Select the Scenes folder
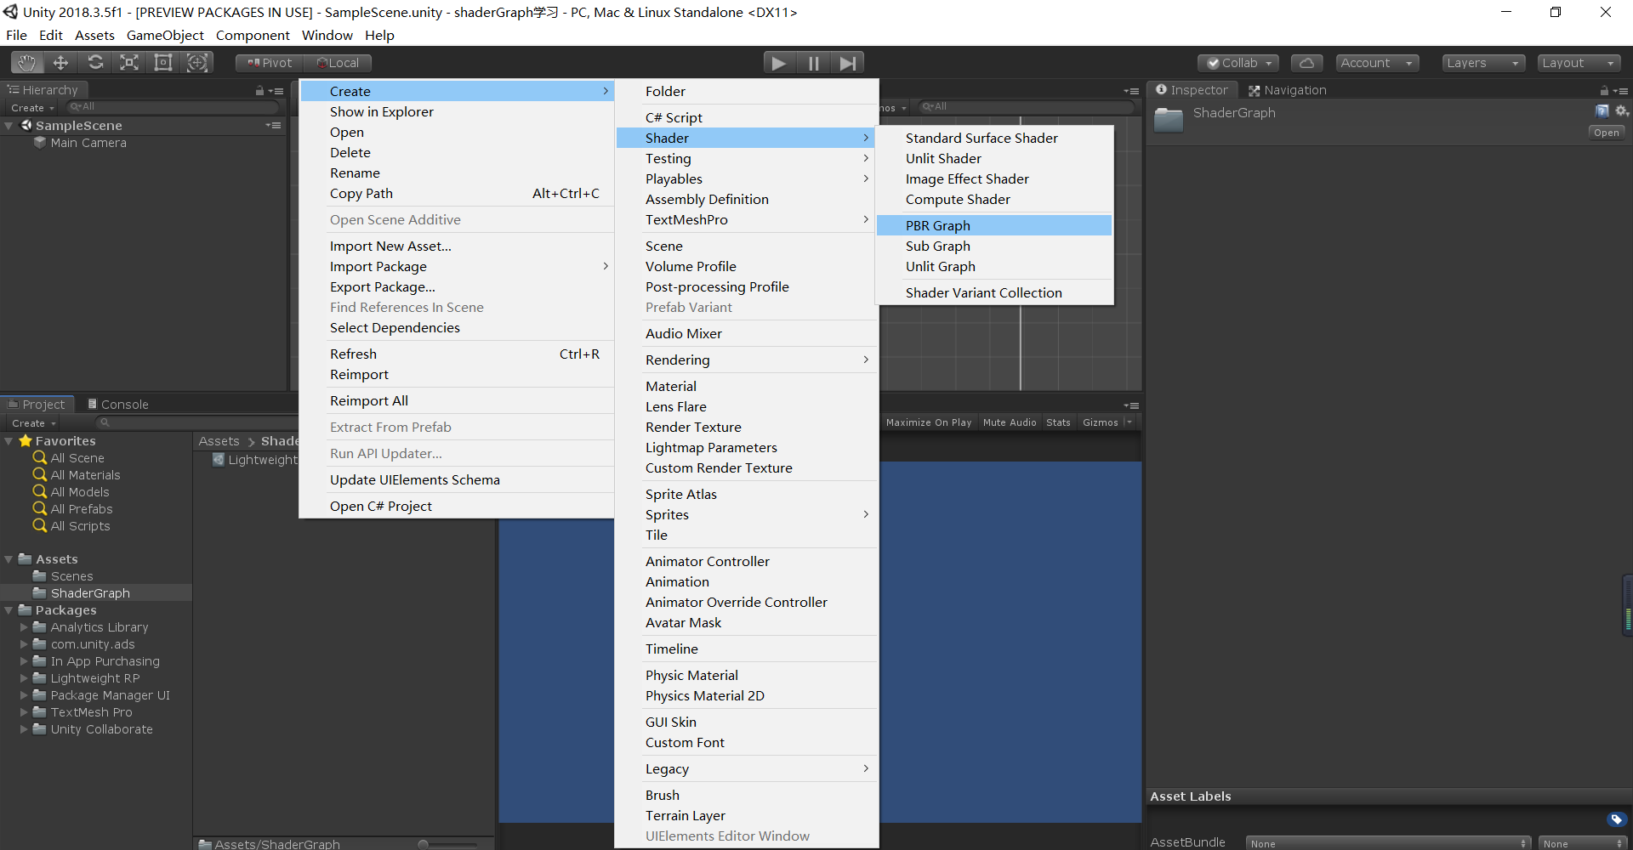Screen dimensions: 1633x850 coord(71,576)
